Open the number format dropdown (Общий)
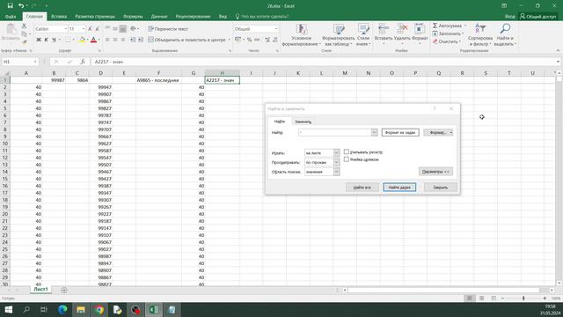Screen dimensions: 563x317 pos(276,29)
